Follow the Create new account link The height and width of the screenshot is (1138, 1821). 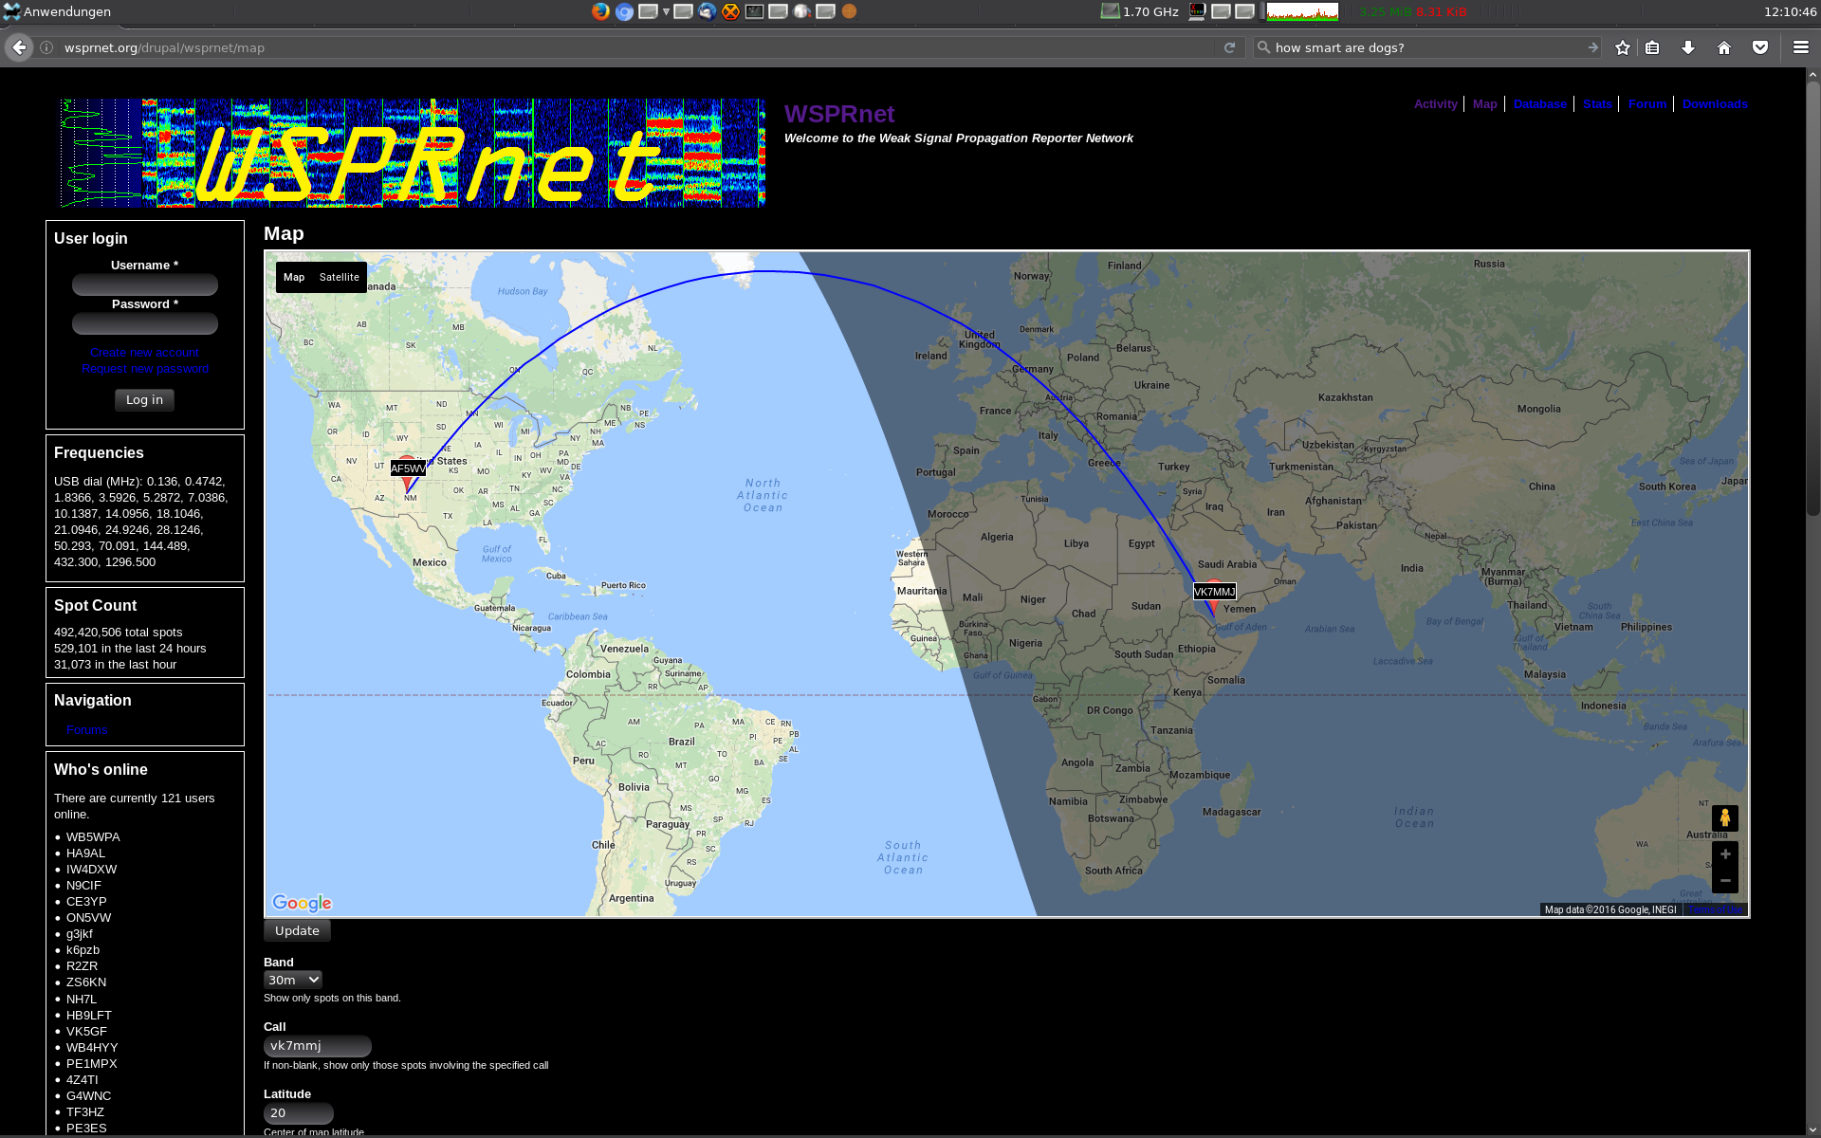[144, 353]
